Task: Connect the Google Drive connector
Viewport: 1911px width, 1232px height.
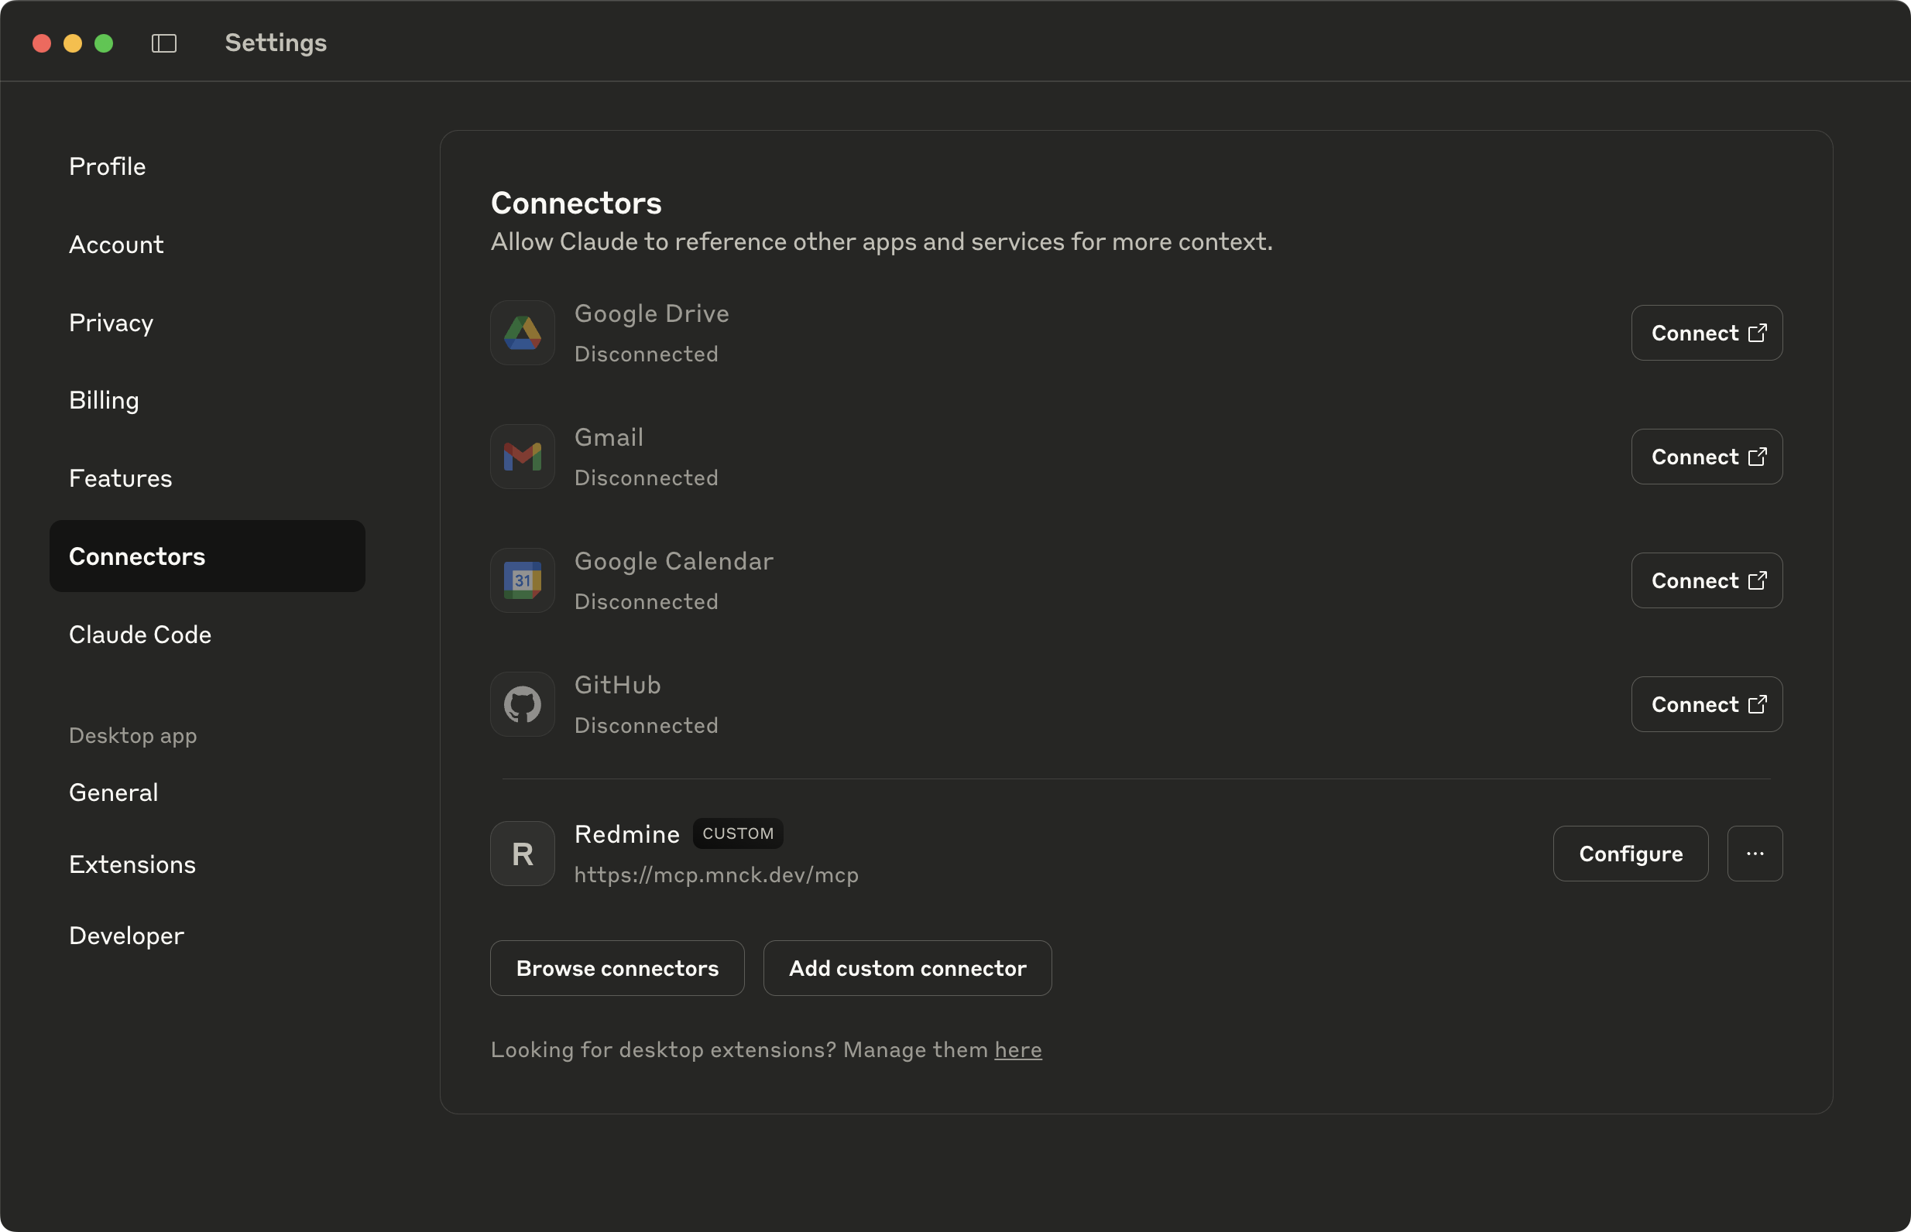Action: [x=1706, y=333]
